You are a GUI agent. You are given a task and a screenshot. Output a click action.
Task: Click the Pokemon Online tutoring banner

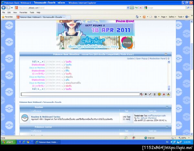pyautogui.click(x=95, y=43)
